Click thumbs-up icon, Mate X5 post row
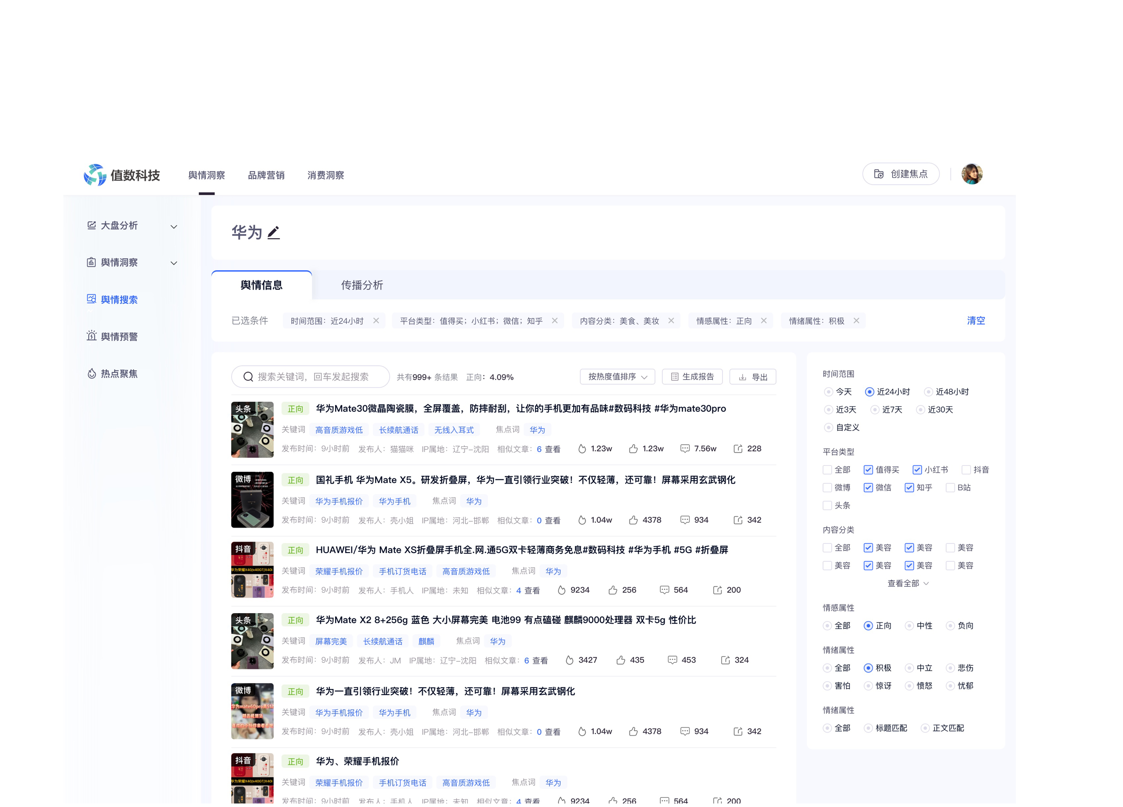The height and width of the screenshot is (807, 1123). [x=633, y=520]
